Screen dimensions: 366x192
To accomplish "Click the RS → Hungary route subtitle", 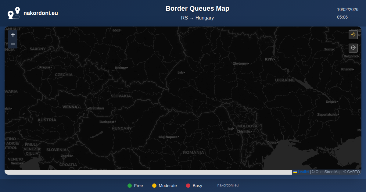I will (197, 18).
